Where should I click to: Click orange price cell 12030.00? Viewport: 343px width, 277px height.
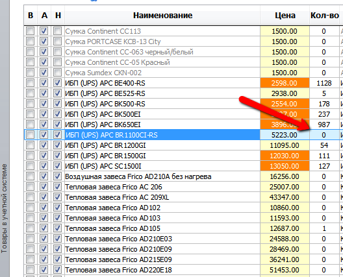(x=285, y=156)
